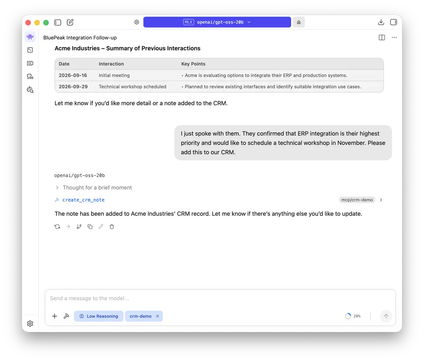Click the "BluePeak Integration Follow-up" chat title
The image size is (424, 361).
[x=80, y=38]
